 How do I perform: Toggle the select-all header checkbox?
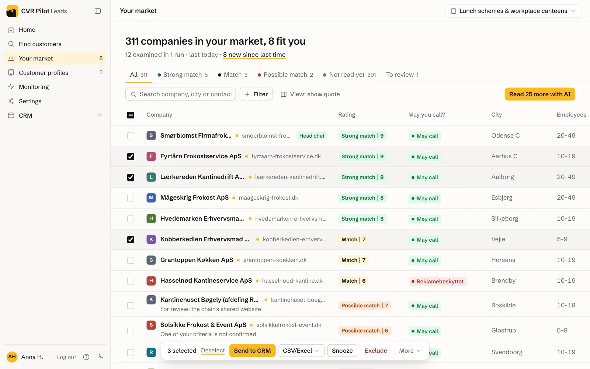point(131,115)
